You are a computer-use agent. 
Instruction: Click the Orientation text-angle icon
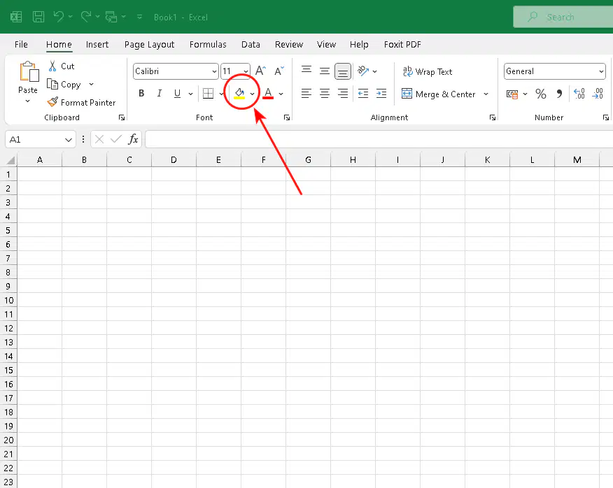pos(363,71)
